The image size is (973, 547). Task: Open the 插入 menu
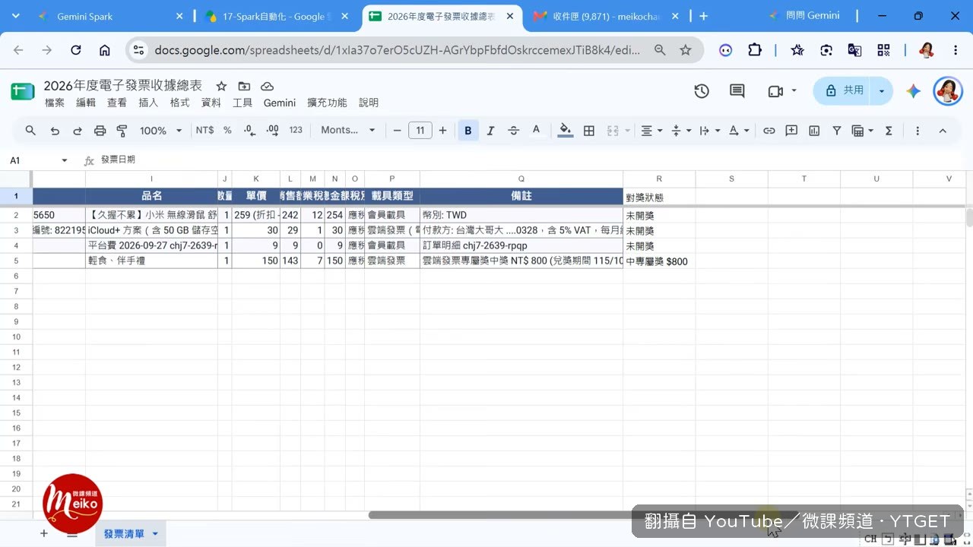148,103
